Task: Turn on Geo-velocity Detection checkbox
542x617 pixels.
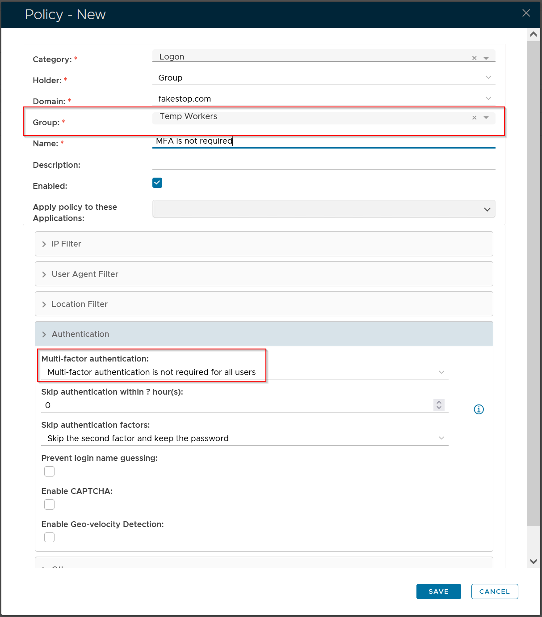Action: (x=50, y=537)
